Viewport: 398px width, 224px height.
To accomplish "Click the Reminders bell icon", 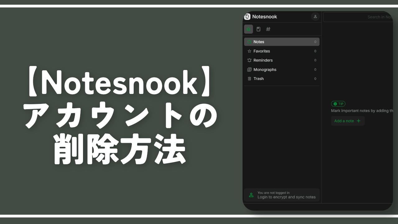I will pos(249,60).
